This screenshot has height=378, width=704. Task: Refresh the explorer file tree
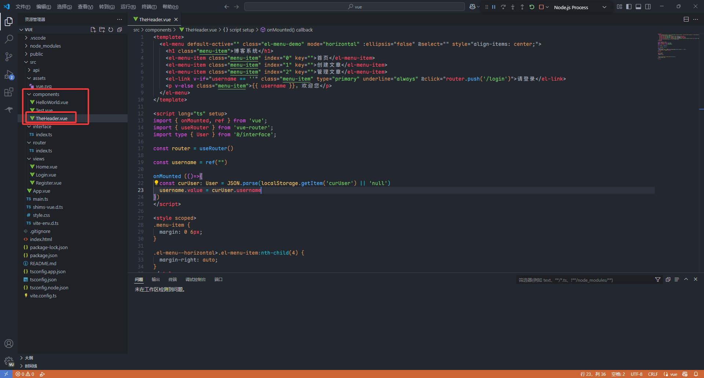(x=111, y=30)
